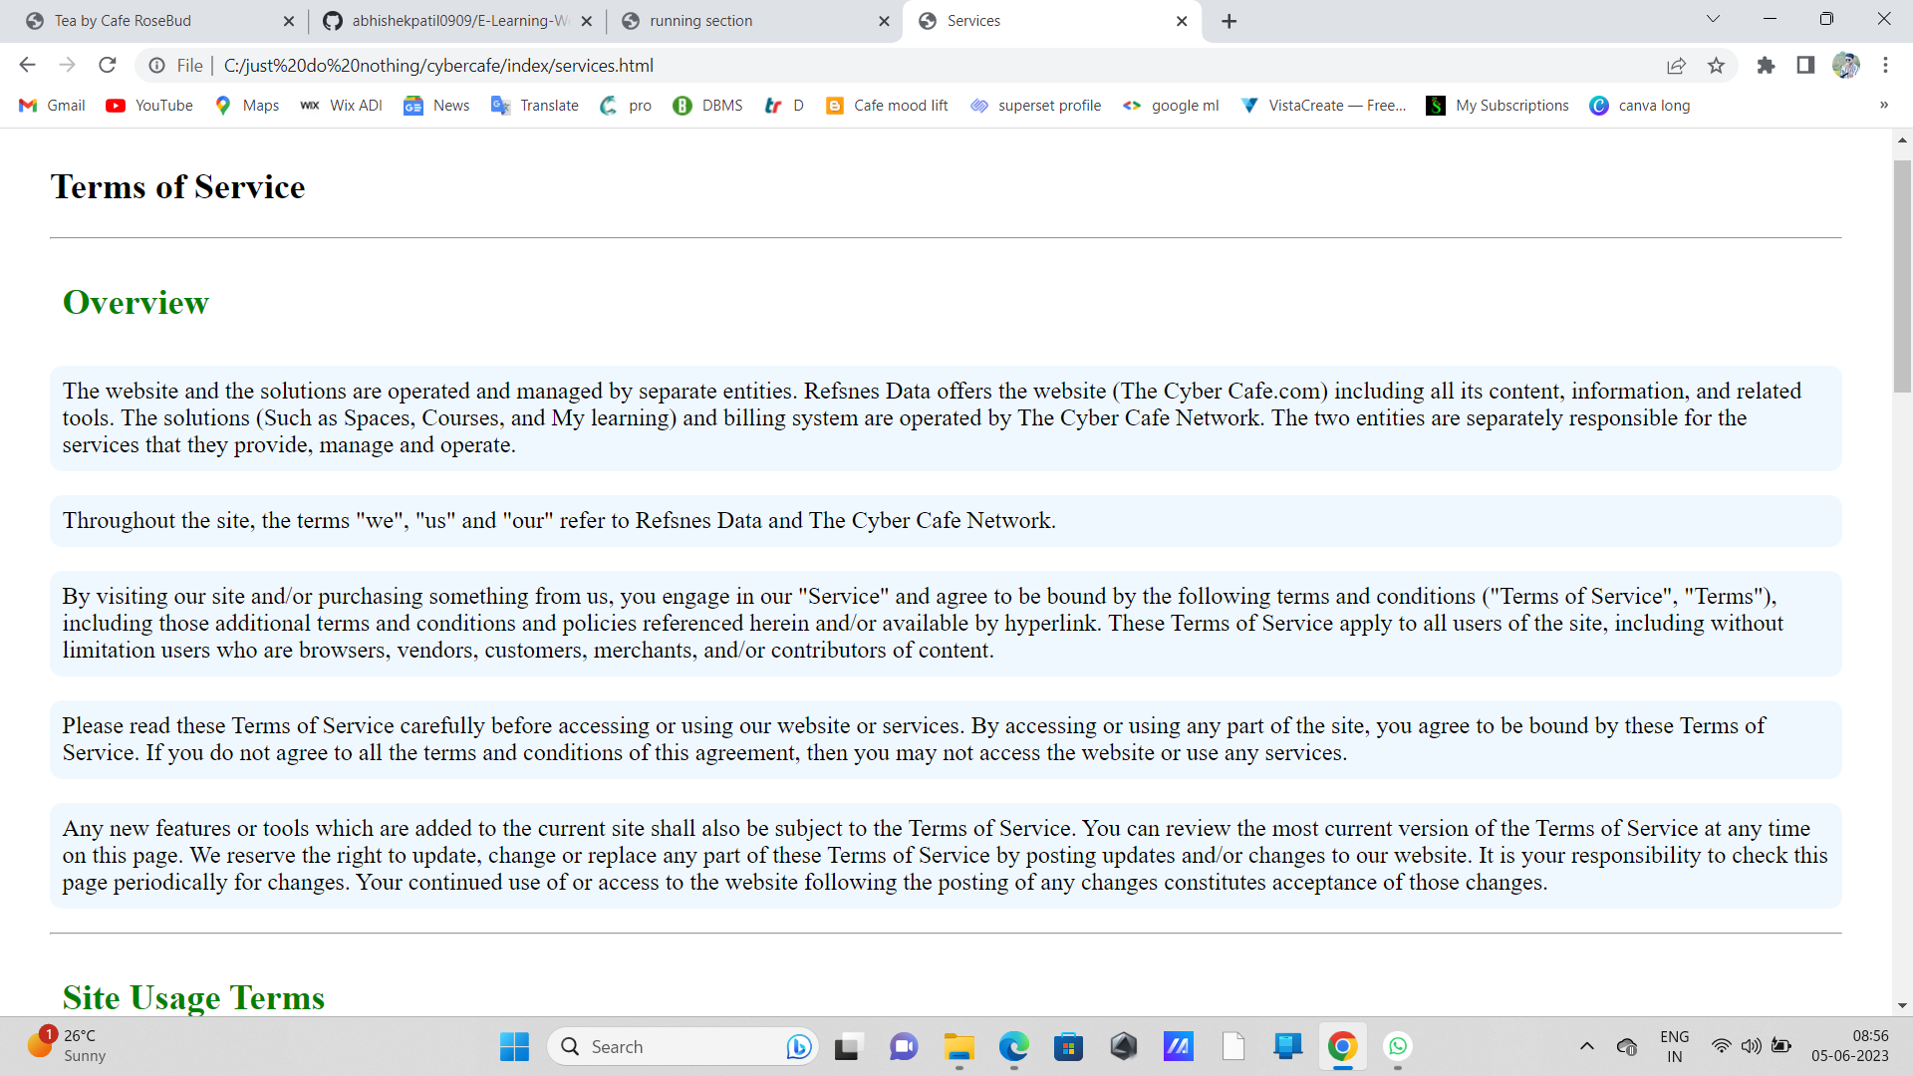Click the Extensions puzzle icon
This screenshot has width=1913, height=1076.
[1766, 66]
